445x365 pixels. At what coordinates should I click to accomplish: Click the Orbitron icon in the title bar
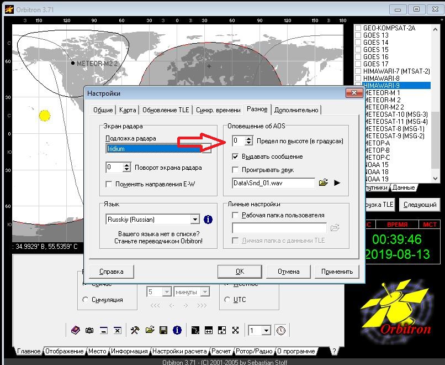point(9,9)
